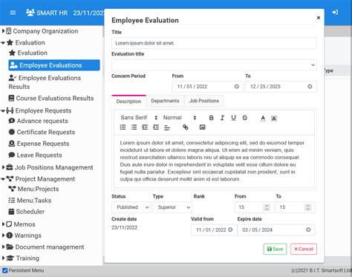The width and height of the screenshot is (352, 277).
Task: Insert an image into the description
Action: coord(202,127)
